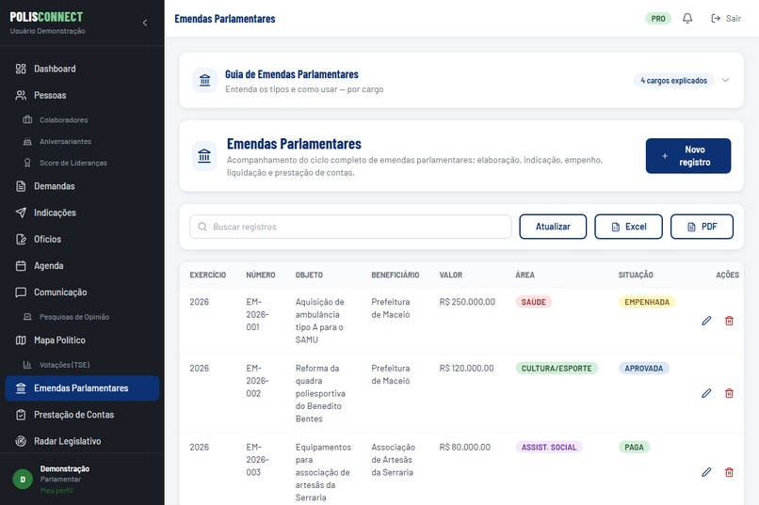
Task: Open Pessoas in the sidebar
Action: pyautogui.click(x=82, y=95)
